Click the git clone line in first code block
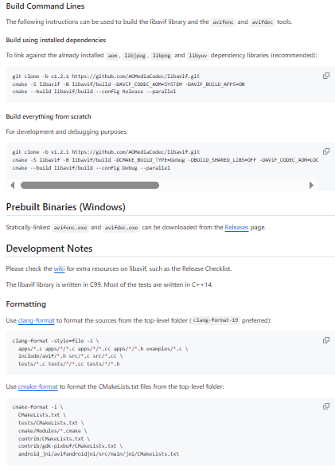Viewport: 335px width, 470px height. pyautogui.click(x=106, y=76)
